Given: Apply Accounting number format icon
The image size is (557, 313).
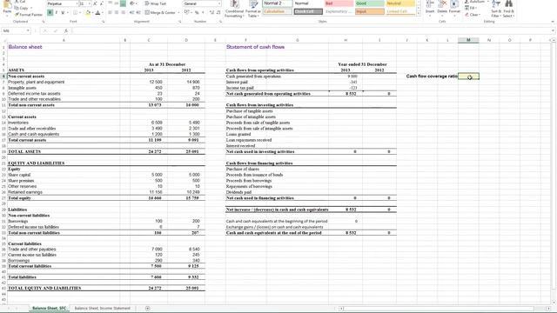Looking at the screenshot, I should coord(188,13).
